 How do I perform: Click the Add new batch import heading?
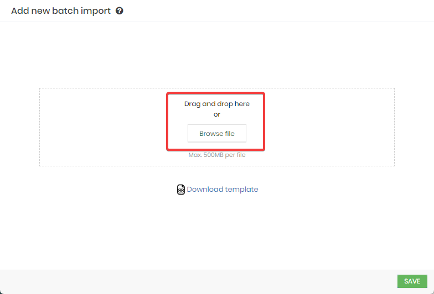(x=61, y=11)
